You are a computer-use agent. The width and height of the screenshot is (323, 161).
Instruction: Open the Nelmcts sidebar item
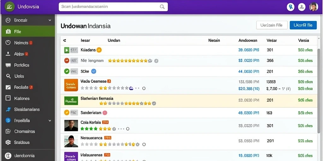[28, 43]
